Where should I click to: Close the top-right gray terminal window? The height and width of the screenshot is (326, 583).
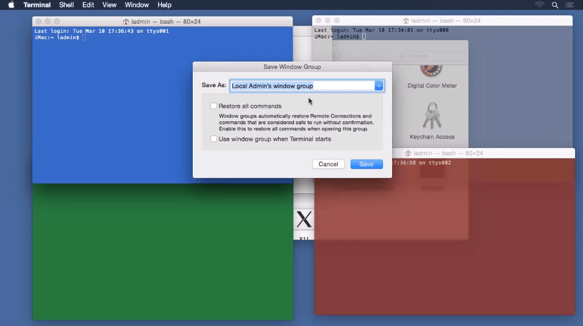point(318,21)
